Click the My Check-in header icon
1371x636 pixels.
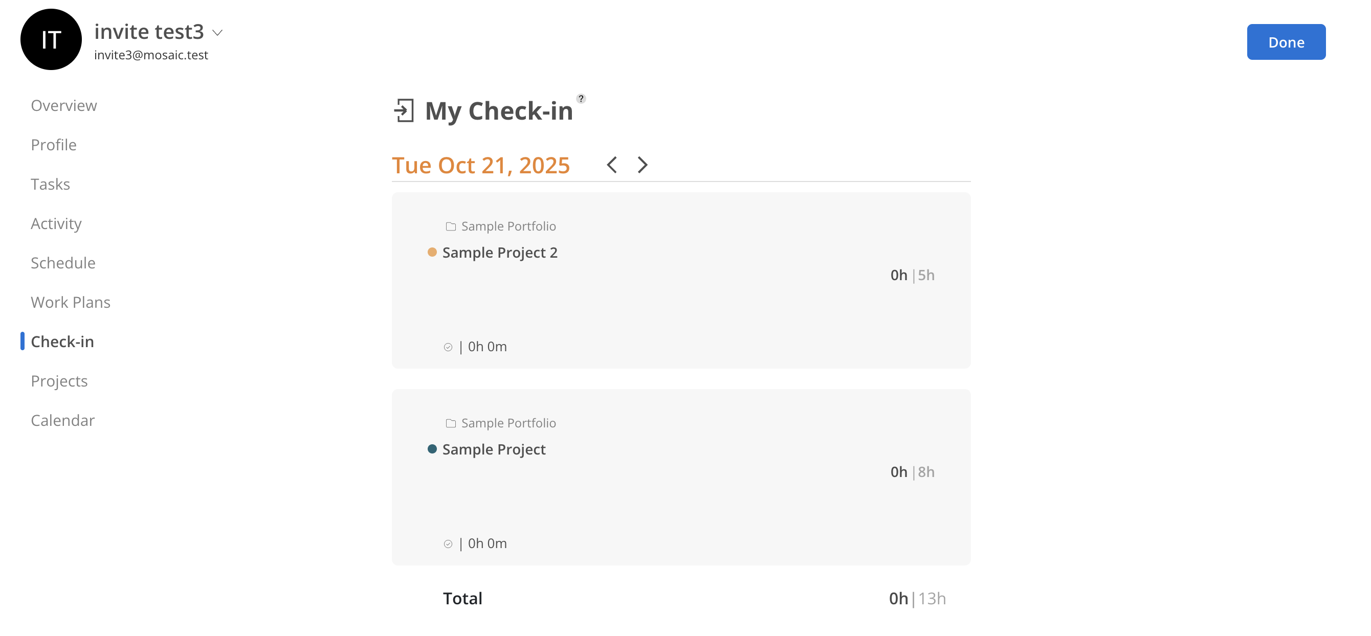click(404, 110)
